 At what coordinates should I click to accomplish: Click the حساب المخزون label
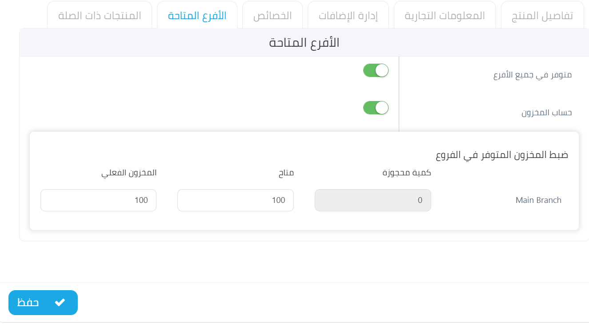(x=547, y=113)
